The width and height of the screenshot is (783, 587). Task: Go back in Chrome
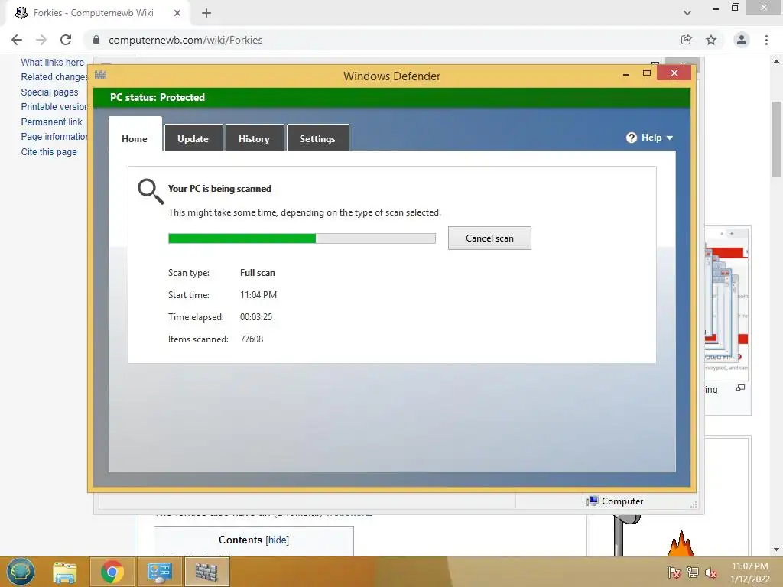point(17,40)
